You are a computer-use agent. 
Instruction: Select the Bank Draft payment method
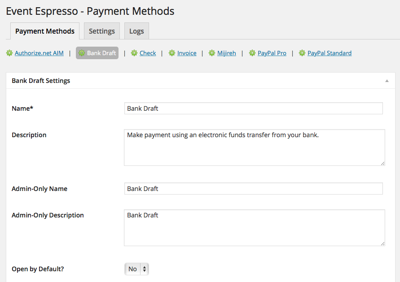(x=97, y=53)
